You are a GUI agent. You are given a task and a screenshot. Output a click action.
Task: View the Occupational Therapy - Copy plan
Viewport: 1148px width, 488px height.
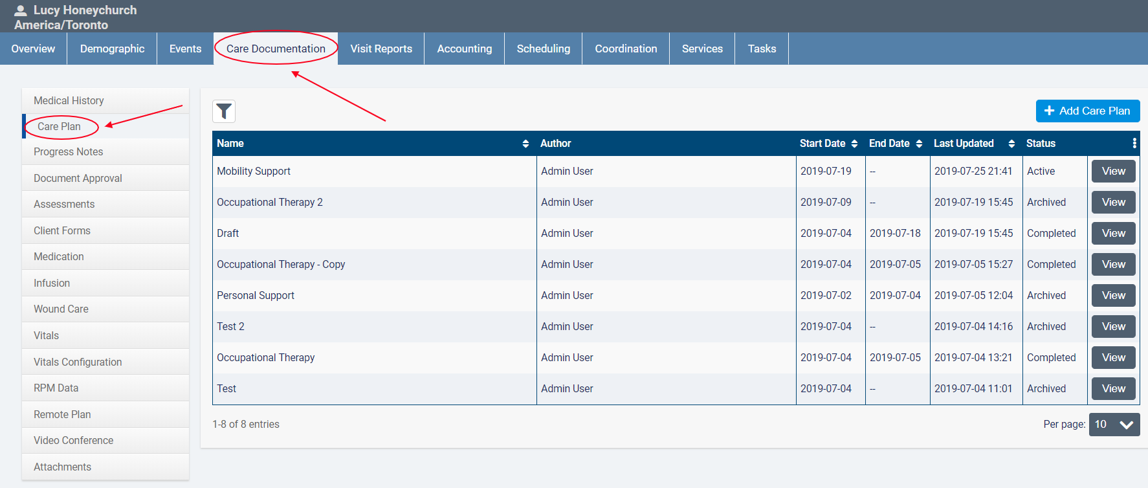coord(1113,265)
